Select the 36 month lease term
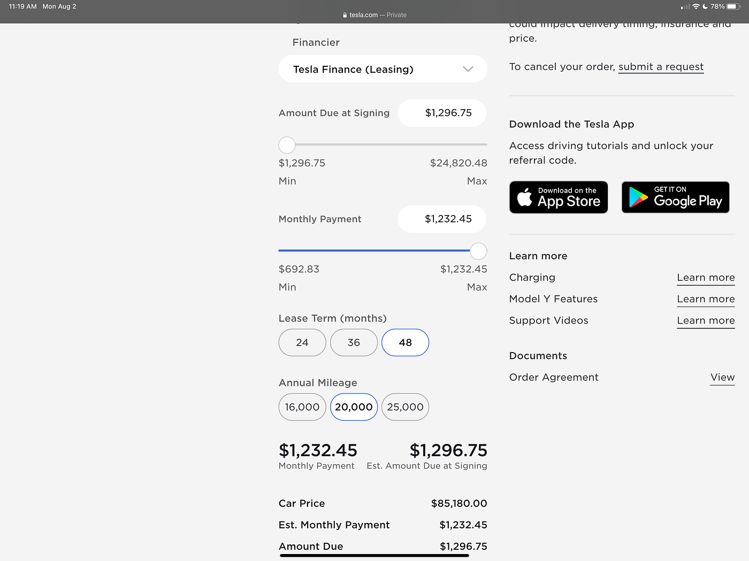Screen dimensions: 749x561 click(x=354, y=342)
